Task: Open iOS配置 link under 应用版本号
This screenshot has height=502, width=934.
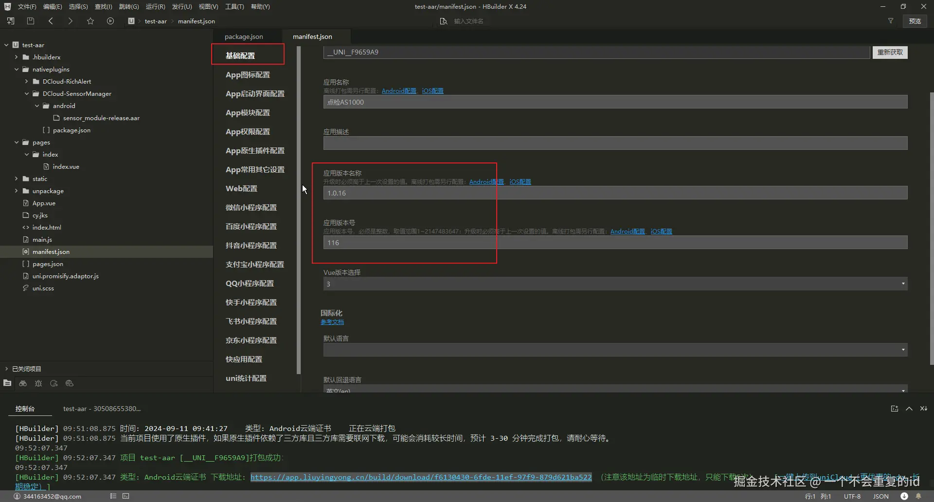Action: click(661, 232)
